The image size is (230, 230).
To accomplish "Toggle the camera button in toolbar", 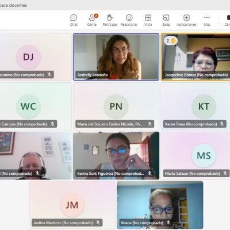I will (x=228, y=20).
